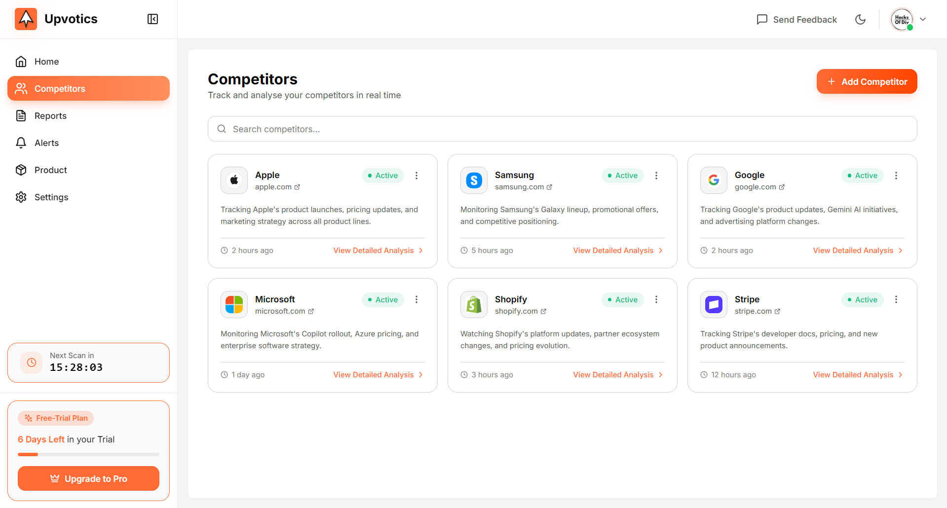Toggle dark mode moon icon
This screenshot has width=947, height=508.
point(860,19)
